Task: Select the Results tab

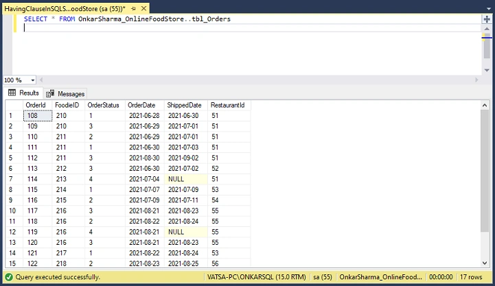Action: pos(23,93)
